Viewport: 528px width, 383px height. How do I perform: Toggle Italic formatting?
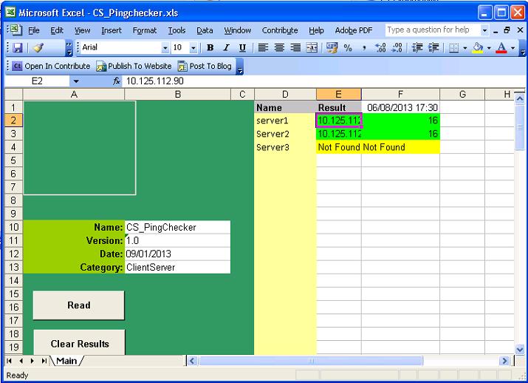(x=226, y=47)
